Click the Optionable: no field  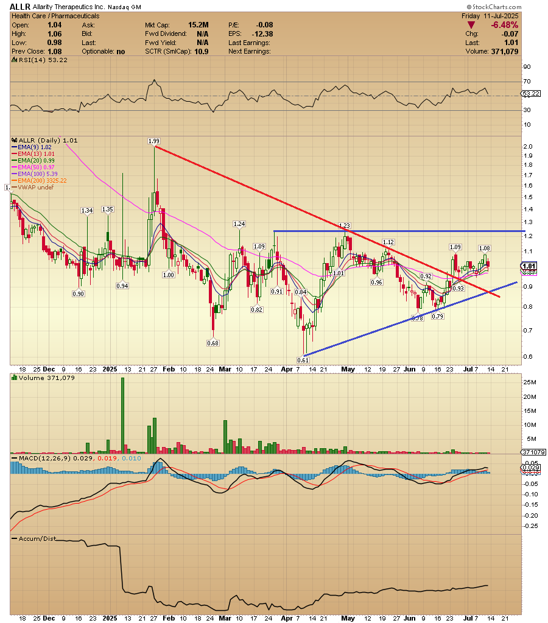pyautogui.click(x=104, y=51)
